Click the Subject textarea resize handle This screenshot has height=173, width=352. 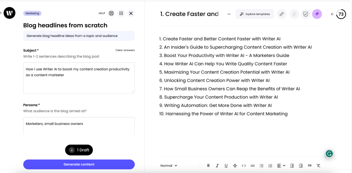[132, 91]
